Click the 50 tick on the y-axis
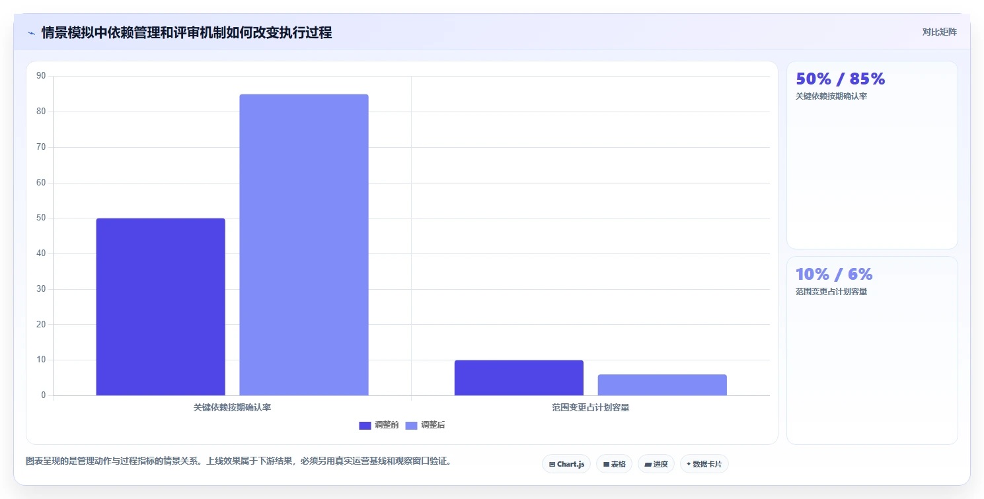 tap(41, 218)
